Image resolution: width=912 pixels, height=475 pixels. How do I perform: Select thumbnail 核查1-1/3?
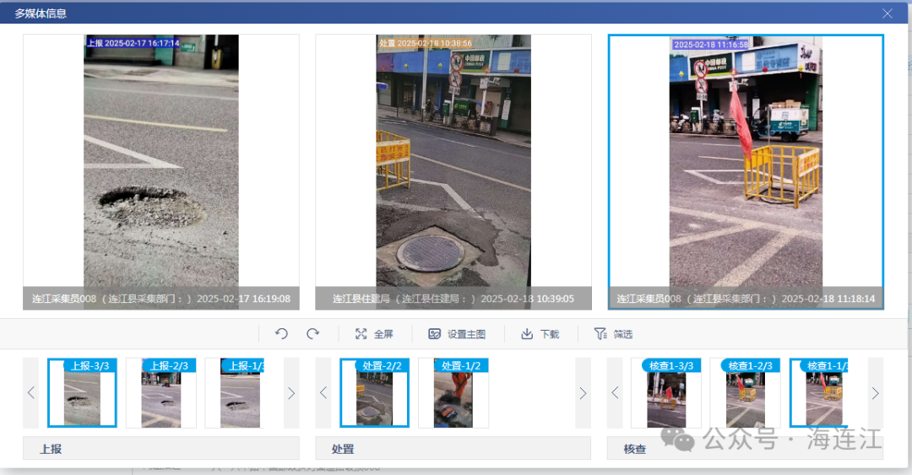819,393
